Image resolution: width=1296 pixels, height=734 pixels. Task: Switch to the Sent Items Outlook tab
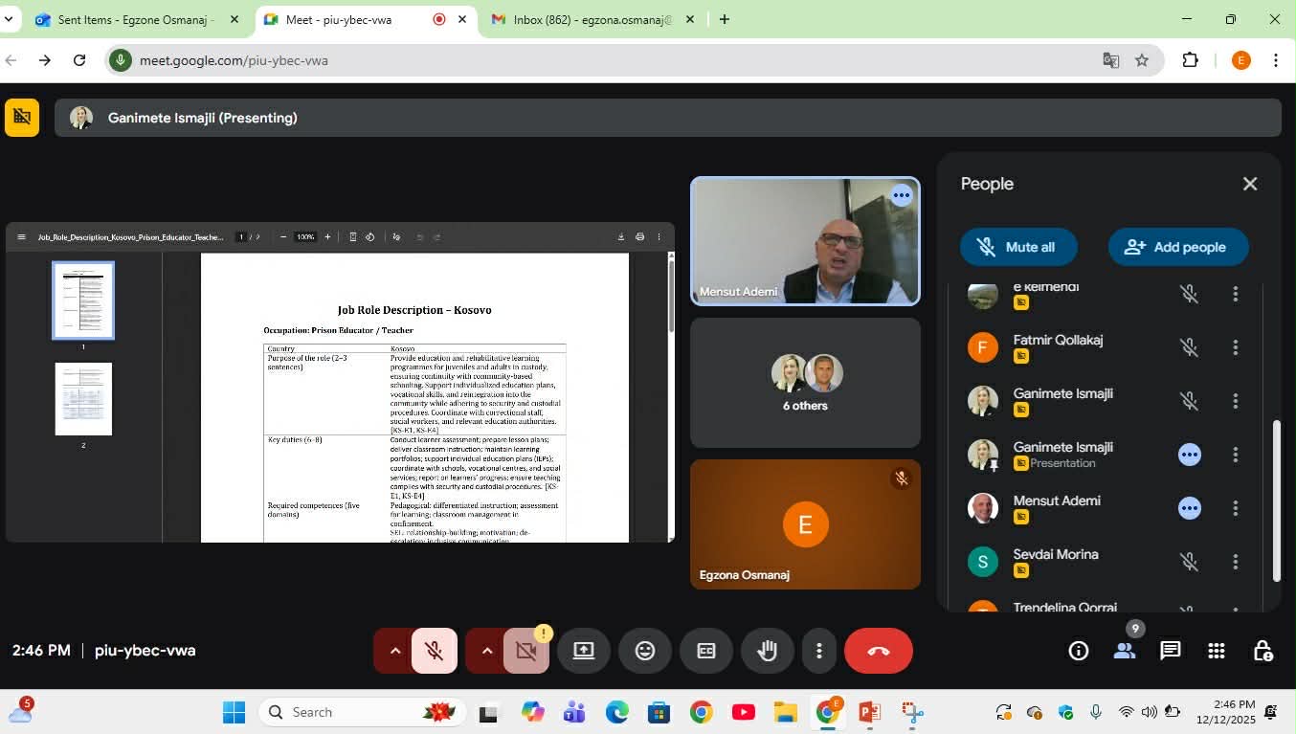pos(134,19)
